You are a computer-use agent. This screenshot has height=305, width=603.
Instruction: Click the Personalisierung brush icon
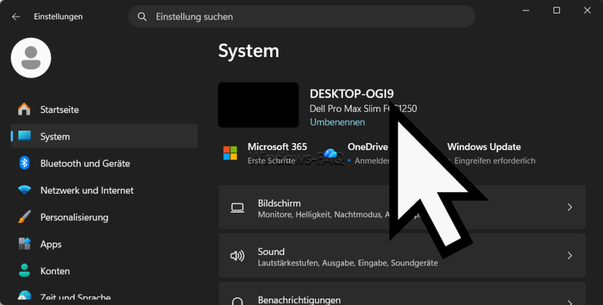coord(24,217)
